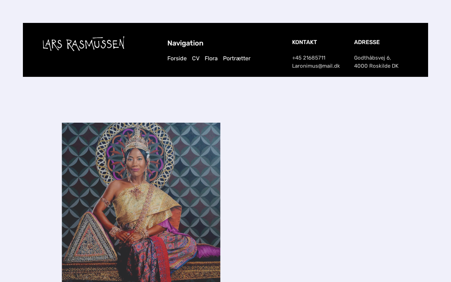The image size is (451, 282).
Task: Open the Forside navigation link
Action: point(177,59)
